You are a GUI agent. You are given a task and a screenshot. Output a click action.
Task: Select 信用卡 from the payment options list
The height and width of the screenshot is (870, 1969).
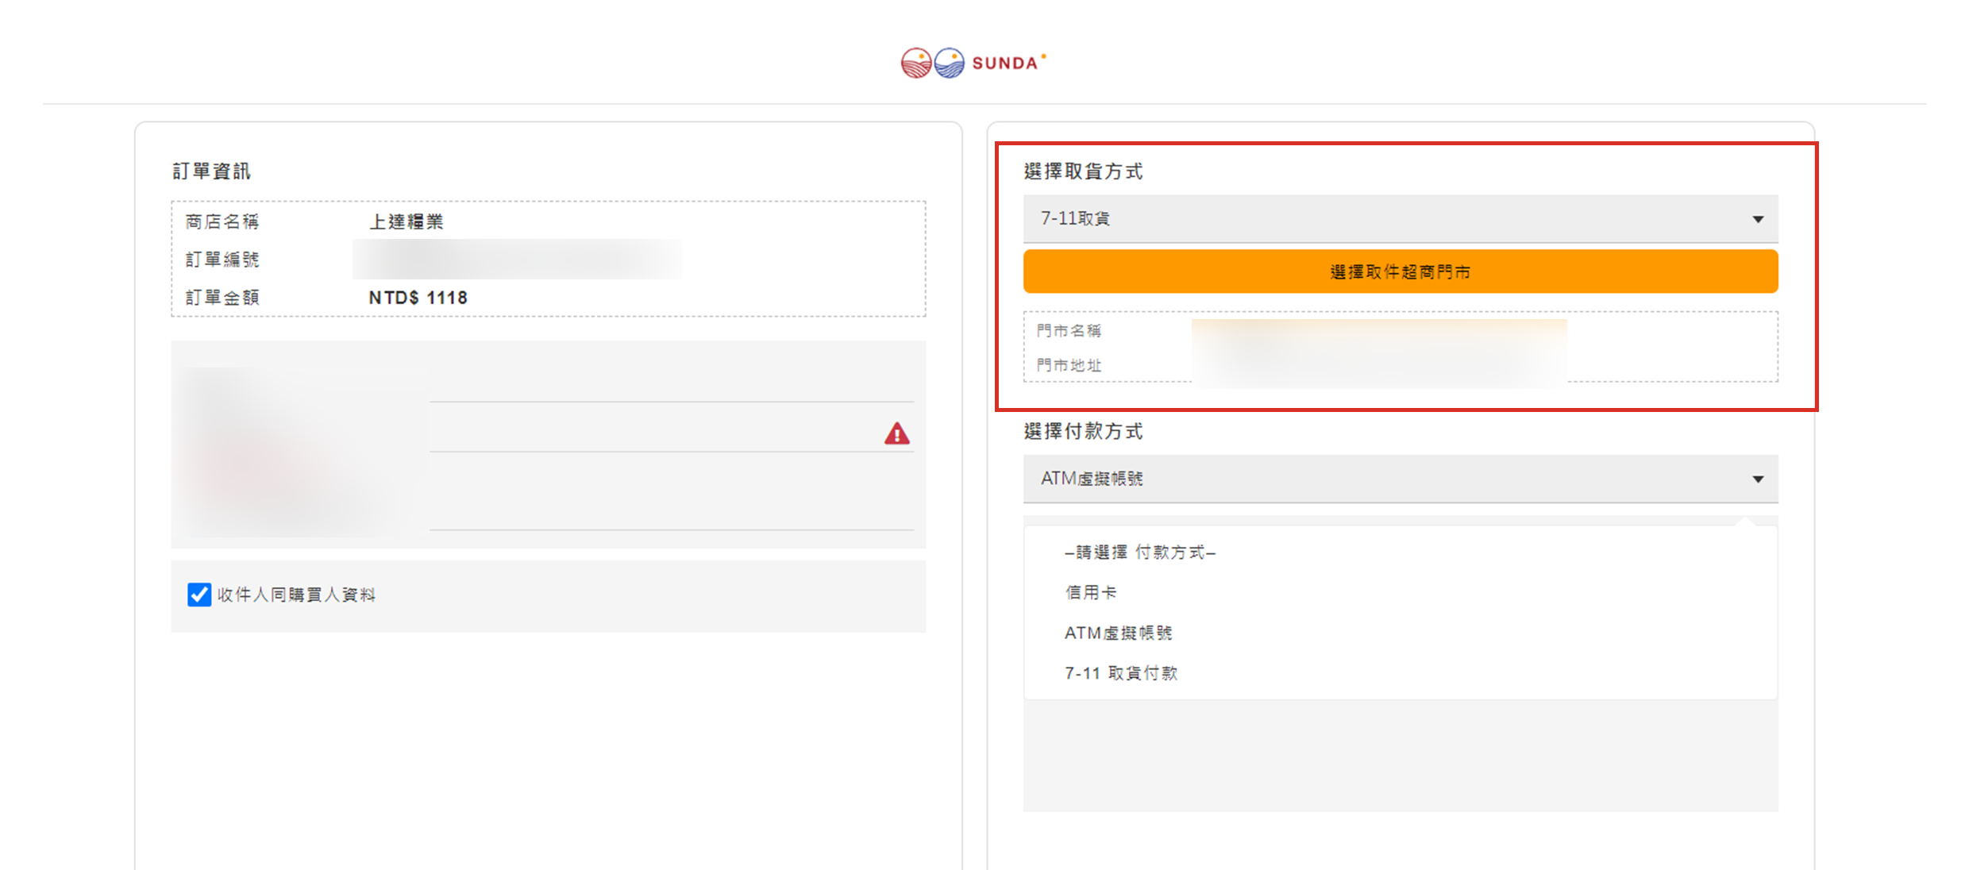pos(1091,592)
